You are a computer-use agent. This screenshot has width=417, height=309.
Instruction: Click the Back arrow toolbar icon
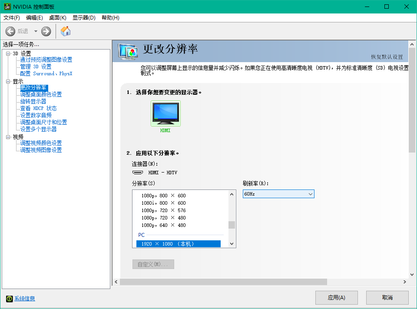coord(10,31)
